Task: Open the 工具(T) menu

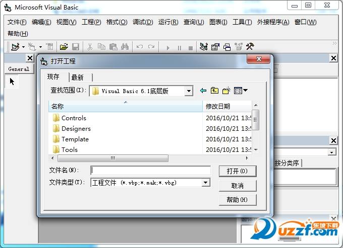Action: tap(242, 22)
